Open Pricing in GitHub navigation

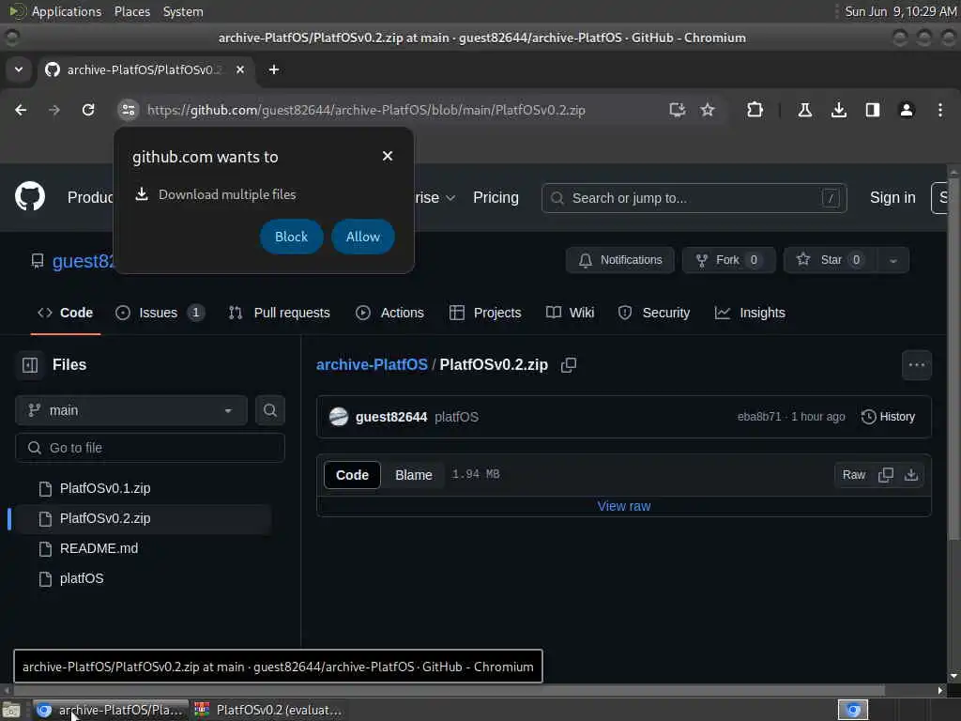(x=496, y=197)
